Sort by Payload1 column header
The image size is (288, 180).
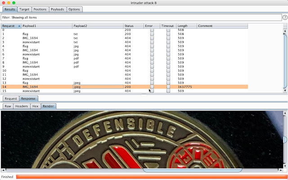coord(47,26)
